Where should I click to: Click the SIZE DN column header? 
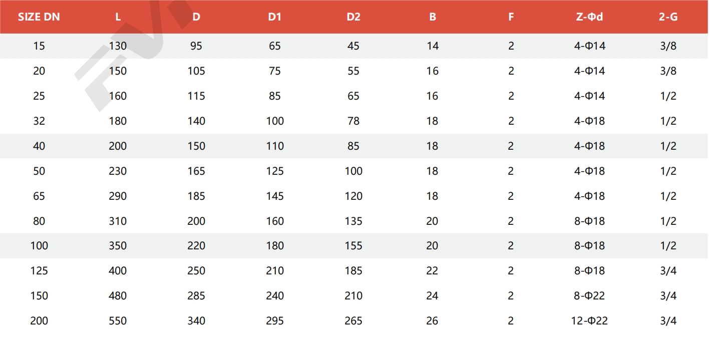(x=39, y=17)
